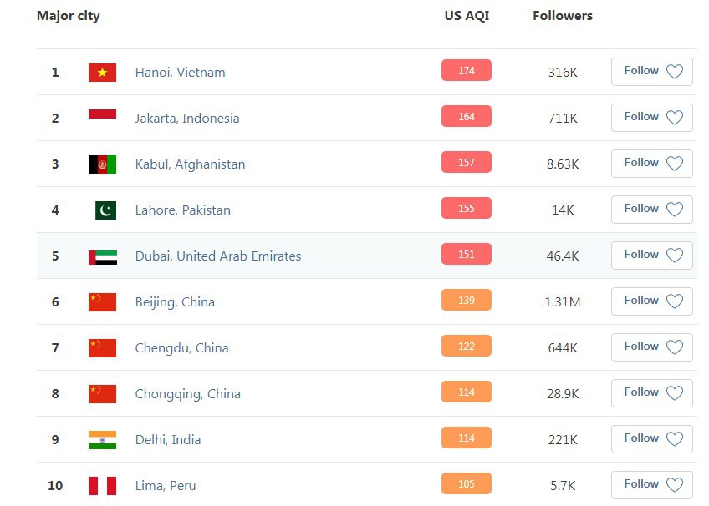Select the orange 139 AQI badge for Beijing

467,300
